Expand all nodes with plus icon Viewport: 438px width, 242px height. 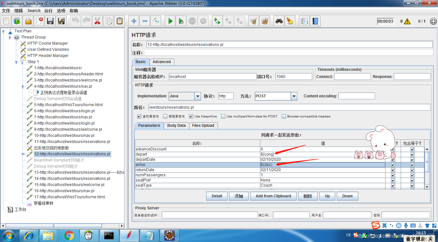pos(134,21)
